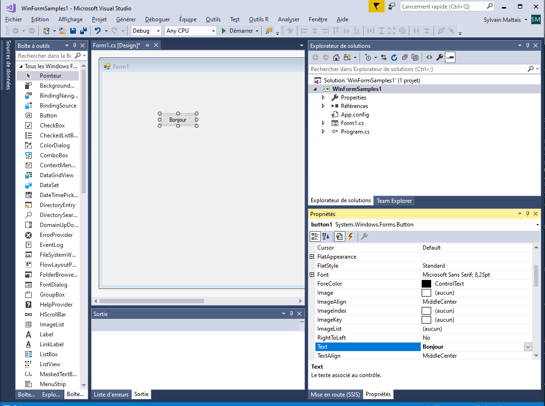Switch to the Team Explorer tab
Image resolution: width=545 pixels, height=406 pixels.
394,201
